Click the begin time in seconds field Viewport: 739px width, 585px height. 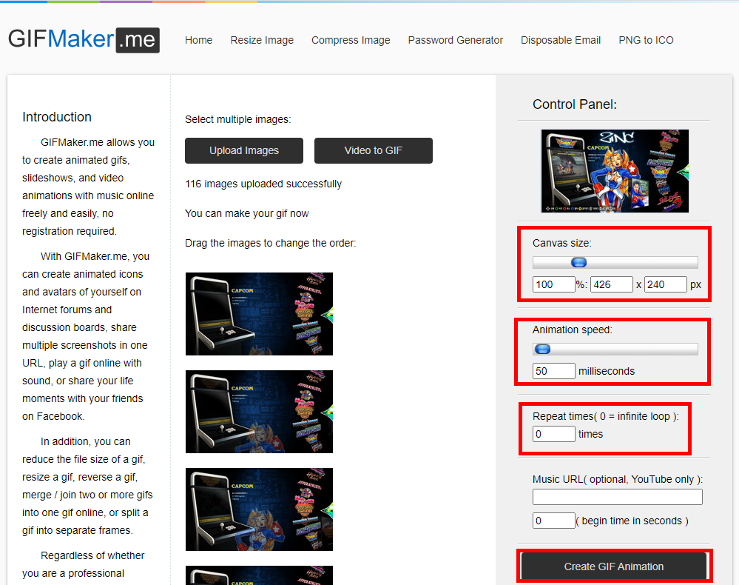(554, 521)
